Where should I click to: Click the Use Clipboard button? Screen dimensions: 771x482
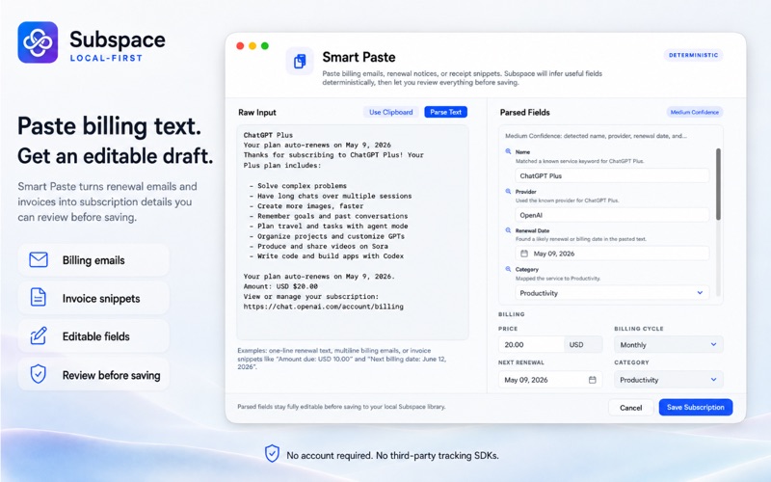tap(391, 112)
